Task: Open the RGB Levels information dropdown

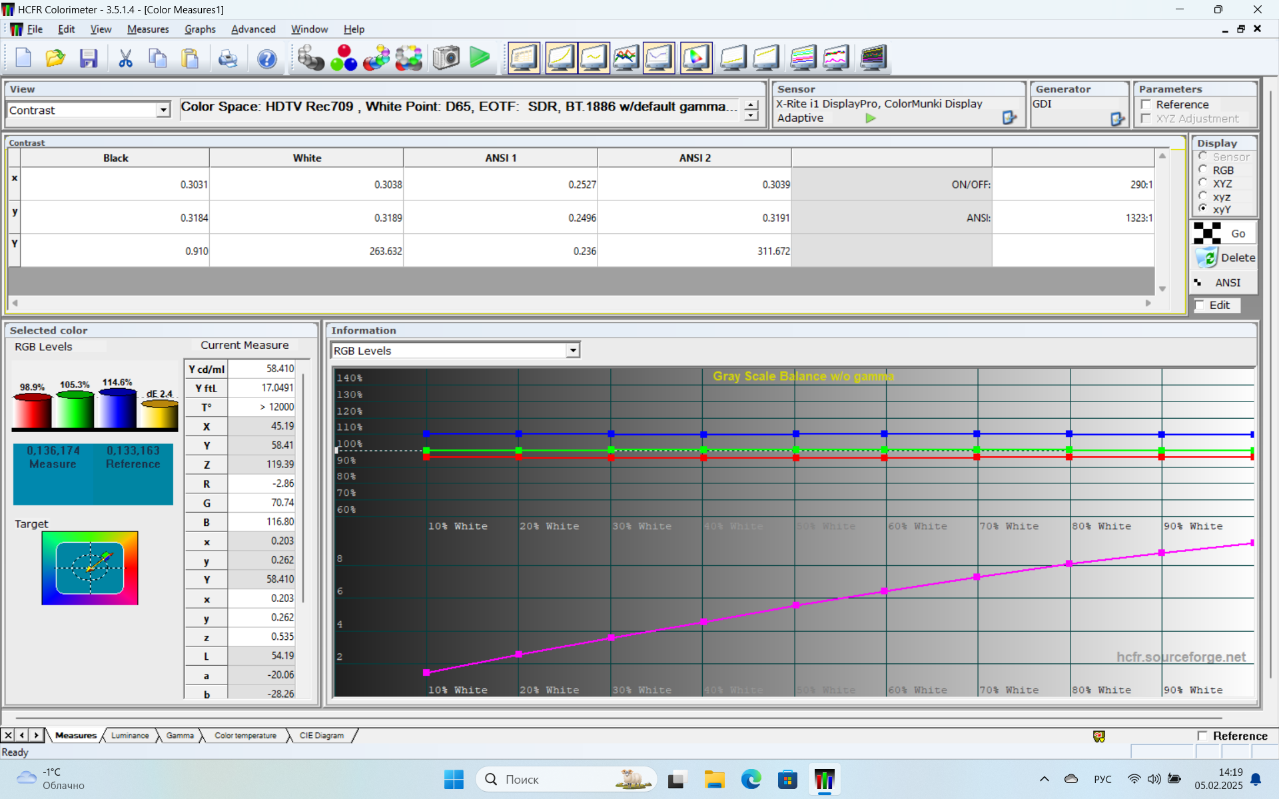Action: (x=573, y=351)
